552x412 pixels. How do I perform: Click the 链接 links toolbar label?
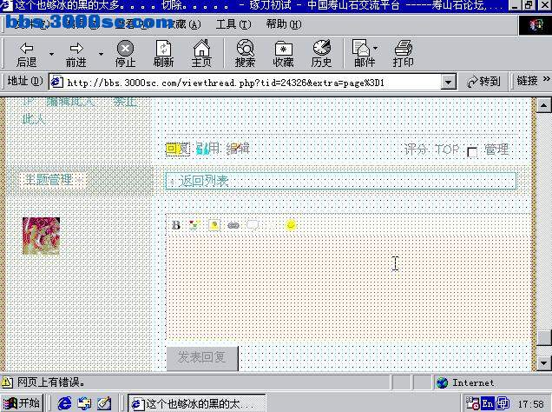click(527, 81)
